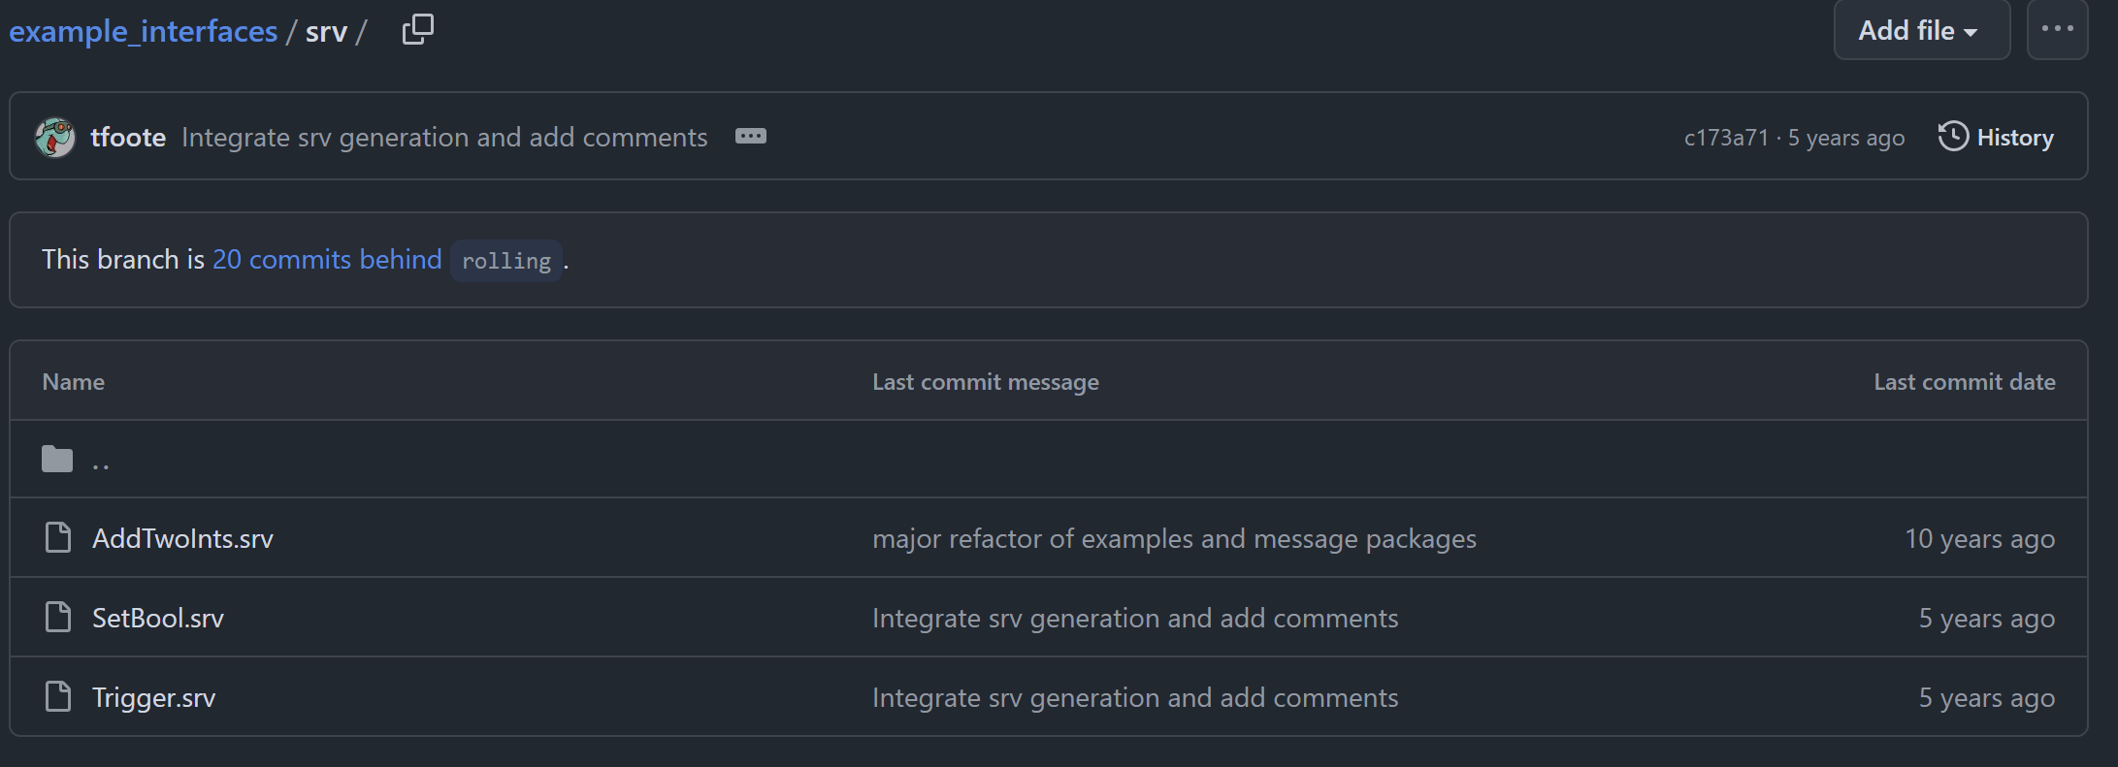
Task: Click file icon next to SetBool.srv
Action: pyautogui.click(x=58, y=617)
